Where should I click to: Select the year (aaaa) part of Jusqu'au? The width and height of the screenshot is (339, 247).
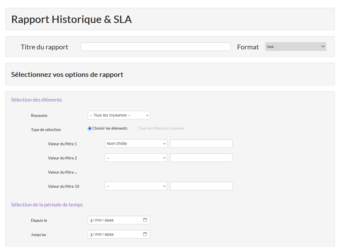pos(109,235)
